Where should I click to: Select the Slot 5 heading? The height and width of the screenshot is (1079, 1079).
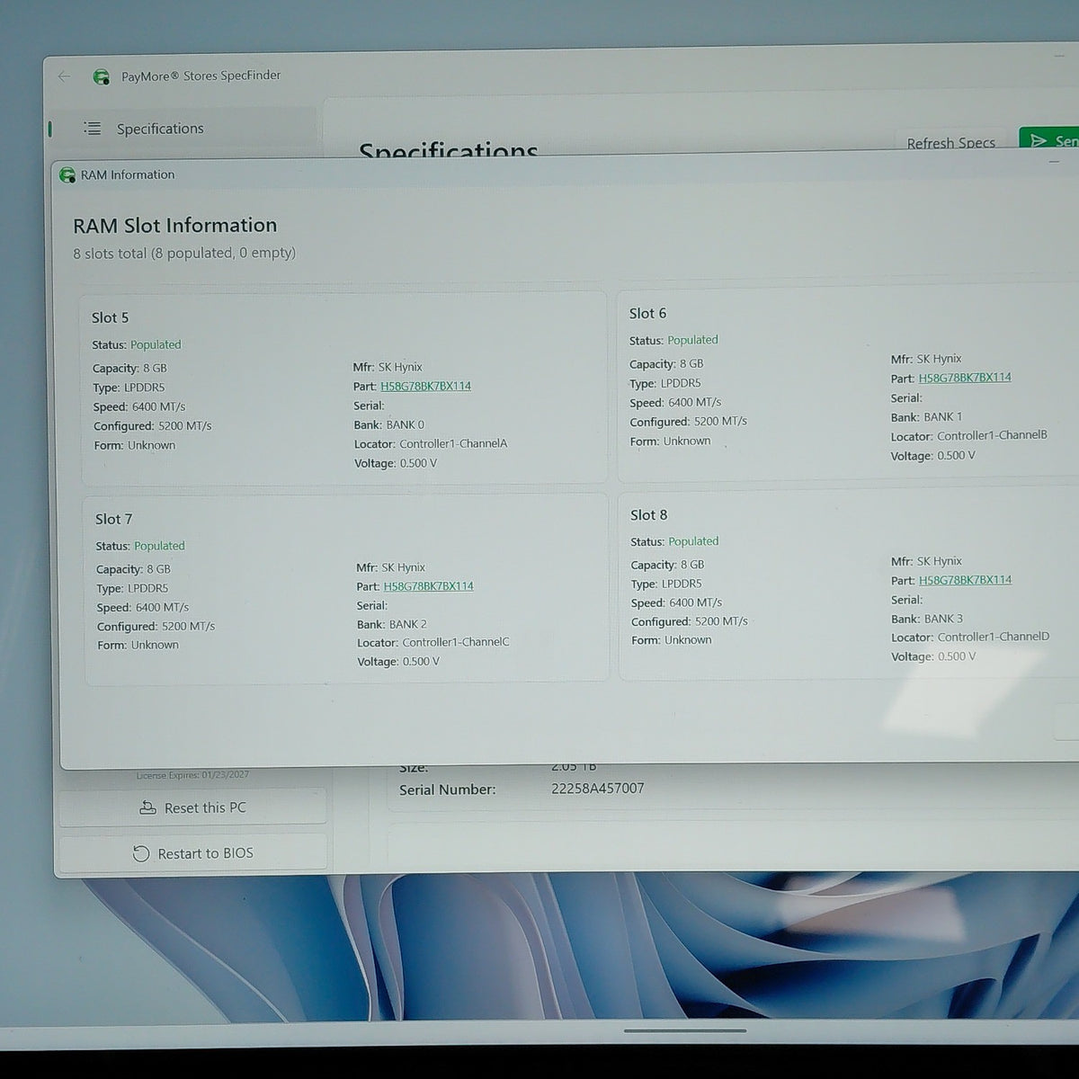click(x=110, y=317)
